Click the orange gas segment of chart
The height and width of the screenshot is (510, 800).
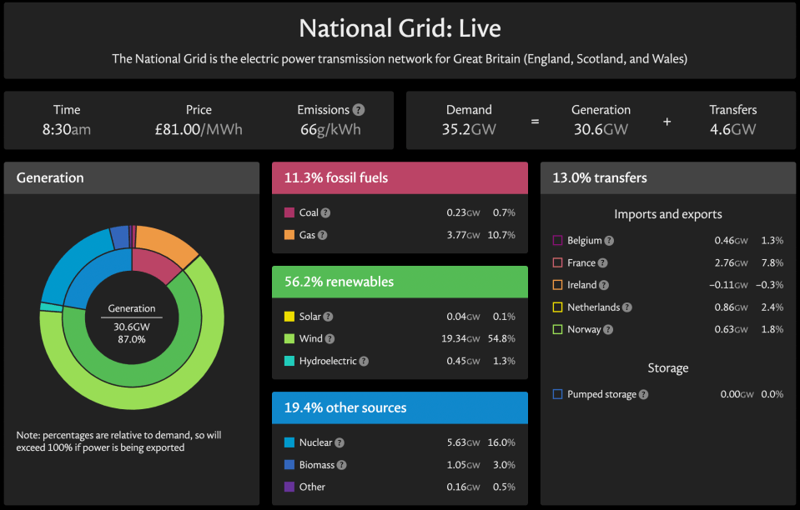[166, 241]
